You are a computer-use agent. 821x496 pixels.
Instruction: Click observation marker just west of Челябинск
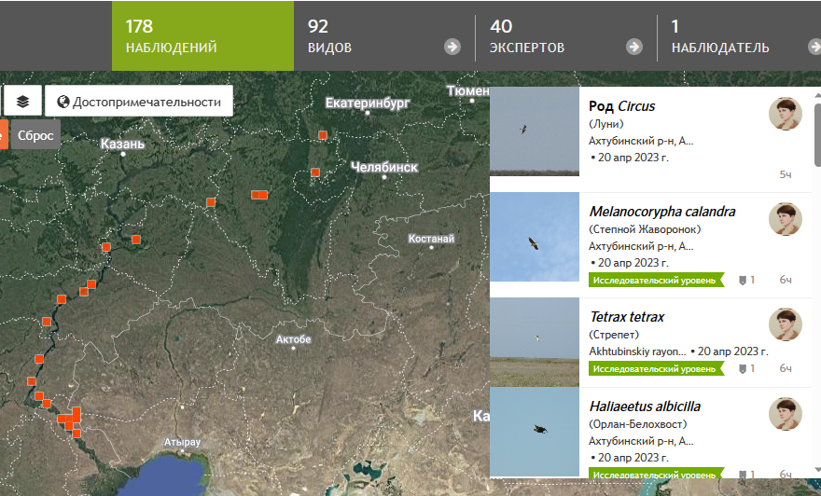[315, 172]
